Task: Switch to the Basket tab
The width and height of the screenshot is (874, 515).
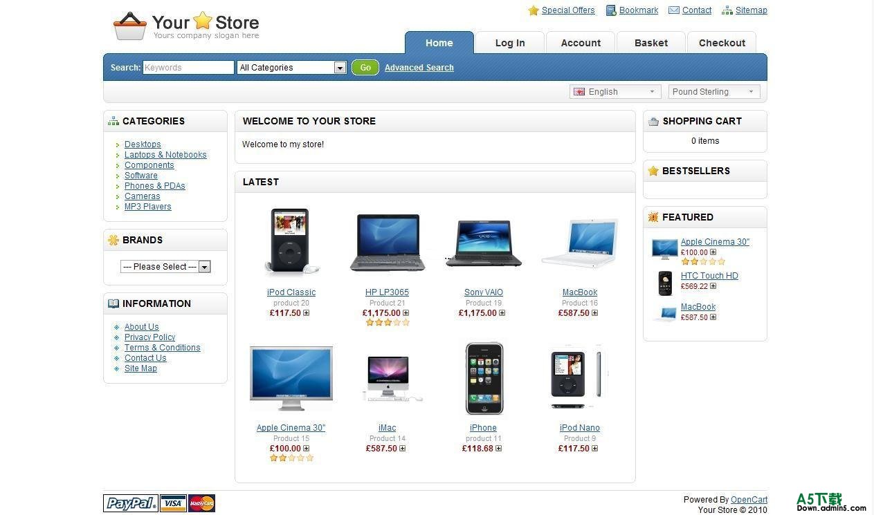Action: (x=651, y=43)
